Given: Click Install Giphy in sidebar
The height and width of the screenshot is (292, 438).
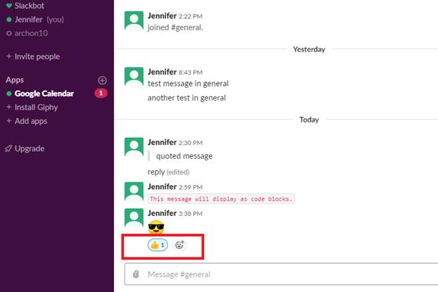Looking at the screenshot, I should [36, 108].
